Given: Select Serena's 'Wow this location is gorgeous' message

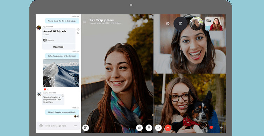Looking at the screenshot, I should pyautogui.click(x=53, y=100).
